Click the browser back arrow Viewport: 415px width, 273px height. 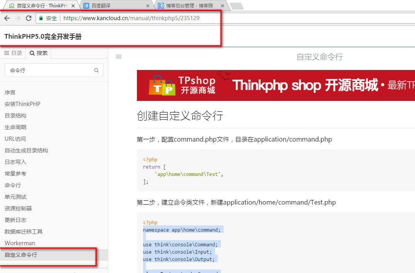[7, 18]
